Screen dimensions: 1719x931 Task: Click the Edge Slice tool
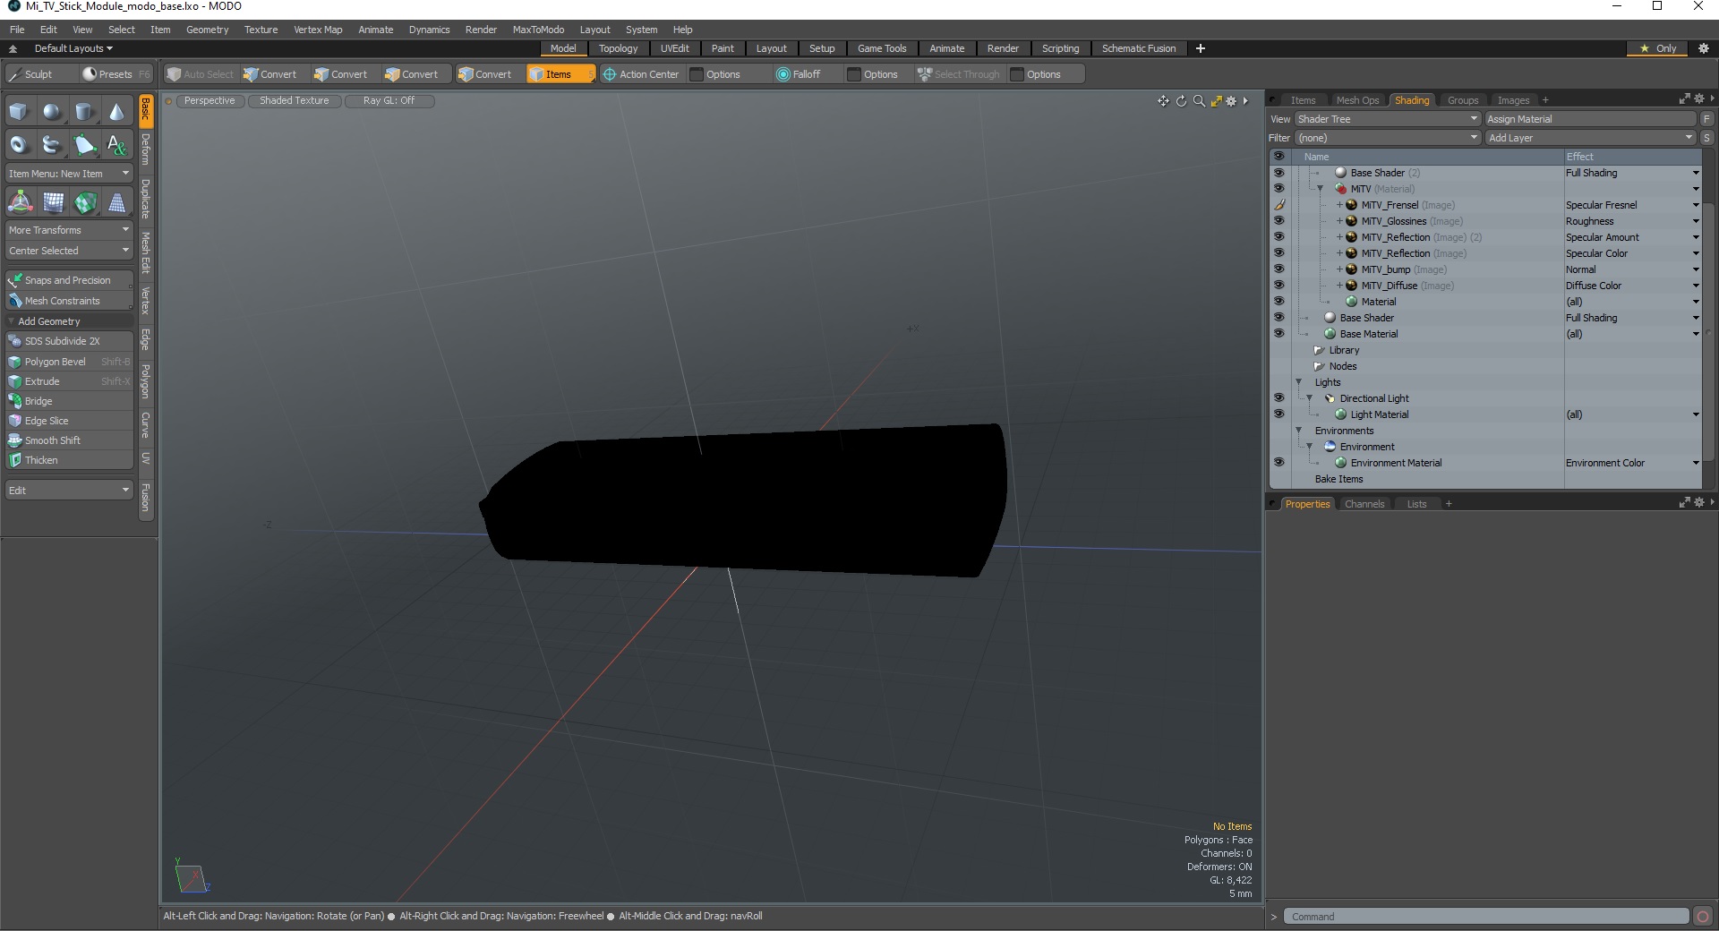click(x=69, y=421)
